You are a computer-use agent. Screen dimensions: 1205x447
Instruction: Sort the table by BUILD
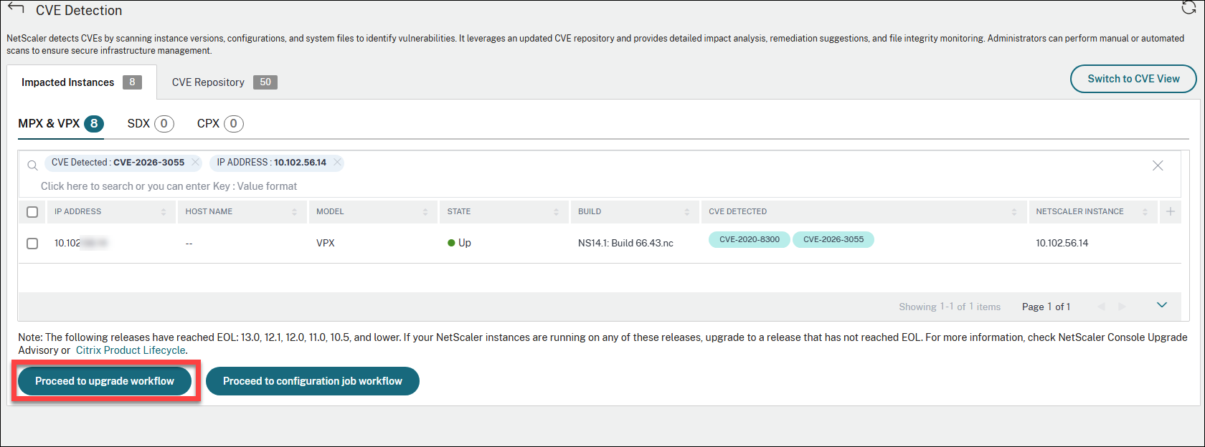[x=687, y=212]
